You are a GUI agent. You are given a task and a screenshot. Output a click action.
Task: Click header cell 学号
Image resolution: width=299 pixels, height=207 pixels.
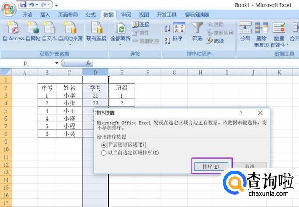(95, 87)
